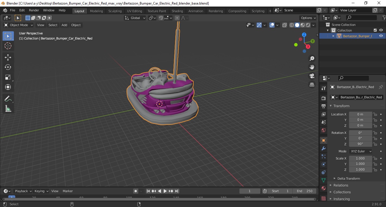386x207 pixels.
Task: Open the Render menu
Action: point(34,10)
